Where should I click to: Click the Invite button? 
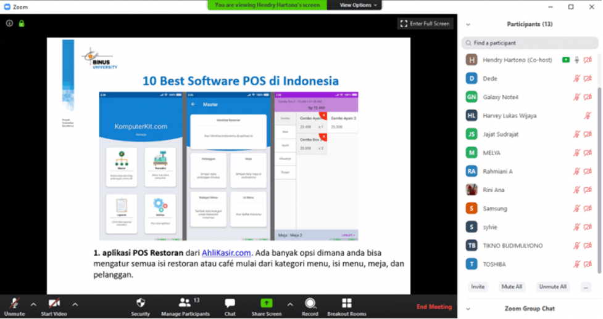pos(478,287)
